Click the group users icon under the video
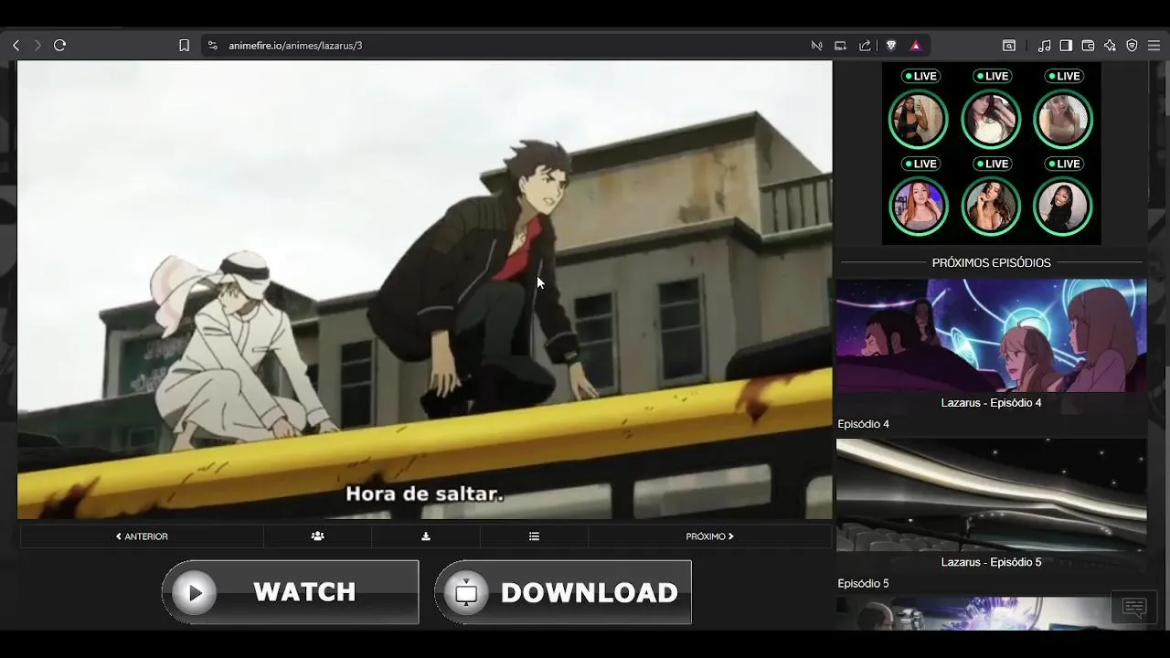 point(317,536)
